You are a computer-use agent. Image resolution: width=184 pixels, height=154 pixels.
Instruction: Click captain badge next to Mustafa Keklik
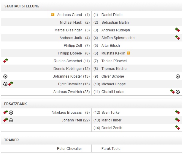pyautogui.click(x=129, y=53)
